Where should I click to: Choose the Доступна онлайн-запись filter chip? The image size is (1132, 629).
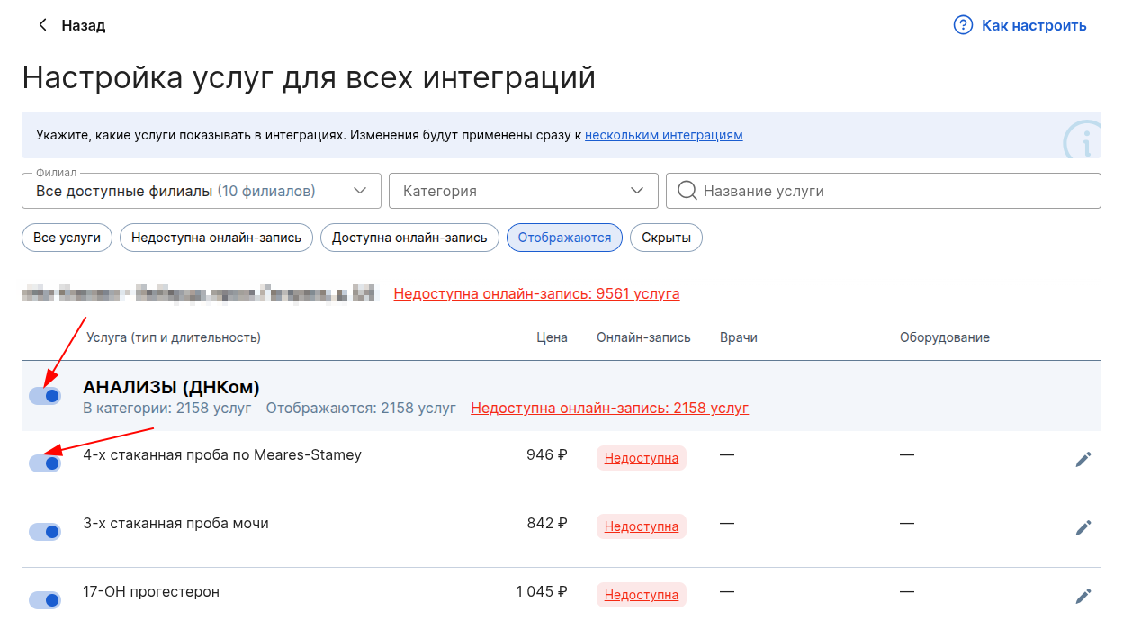point(409,238)
